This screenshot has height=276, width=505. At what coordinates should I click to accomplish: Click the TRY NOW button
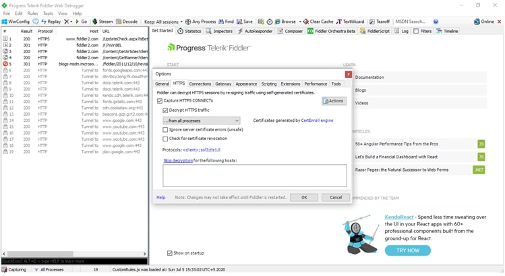pos(408,250)
